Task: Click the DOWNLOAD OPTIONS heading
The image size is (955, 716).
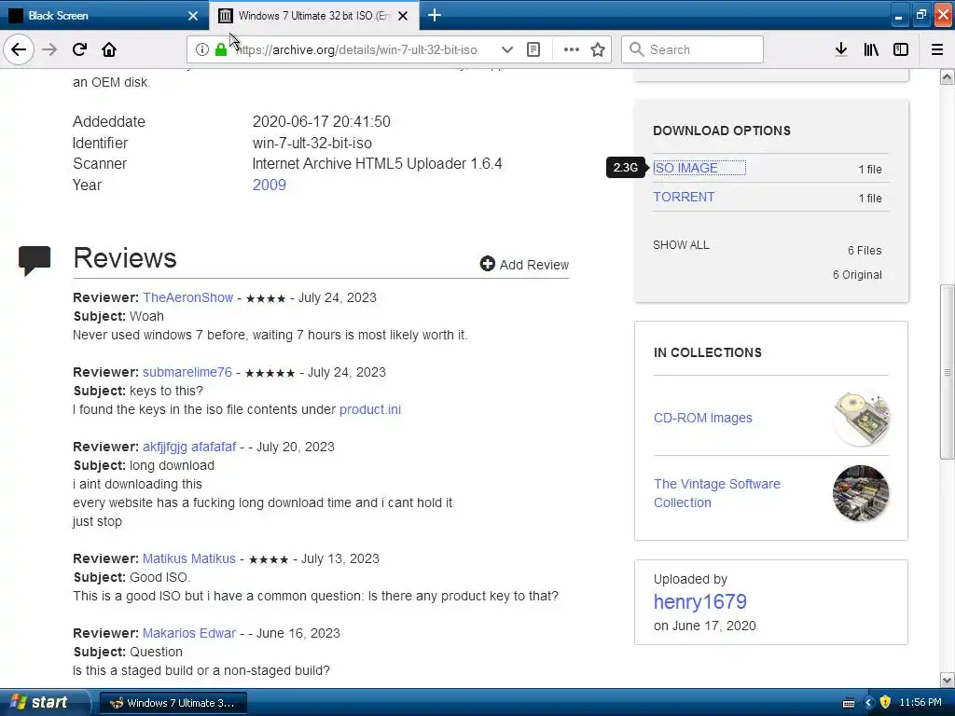Action: click(x=722, y=131)
